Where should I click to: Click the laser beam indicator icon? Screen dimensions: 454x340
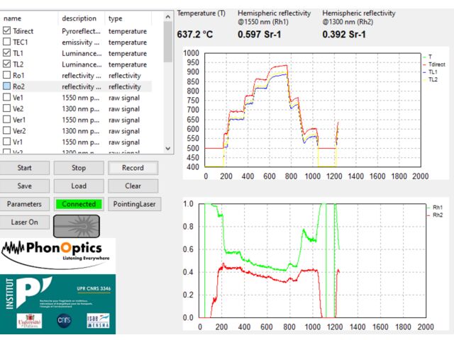[77, 225]
